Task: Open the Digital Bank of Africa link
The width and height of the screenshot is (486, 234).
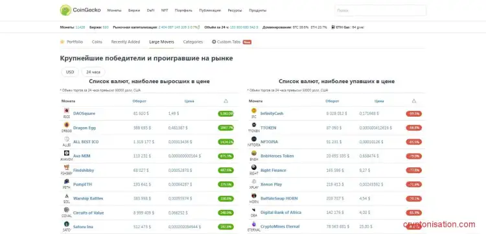Action: pyautogui.click(x=281, y=213)
